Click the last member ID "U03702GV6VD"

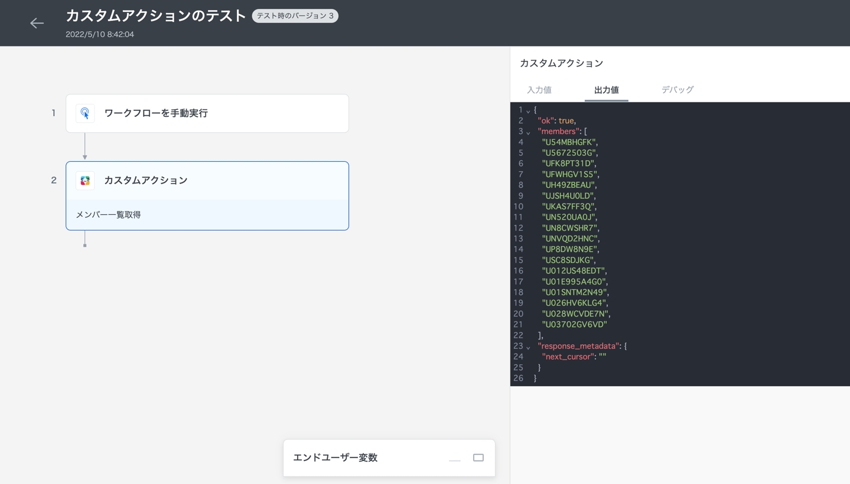coord(574,325)
